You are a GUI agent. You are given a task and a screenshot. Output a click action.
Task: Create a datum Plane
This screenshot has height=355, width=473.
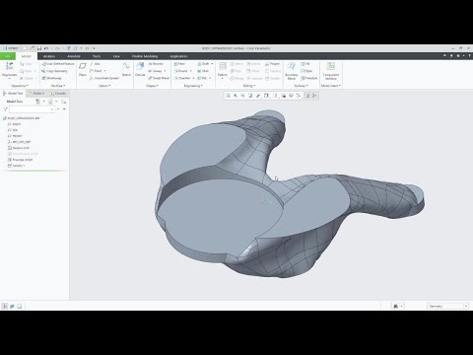pyautogui.click(x=83, y=69)
